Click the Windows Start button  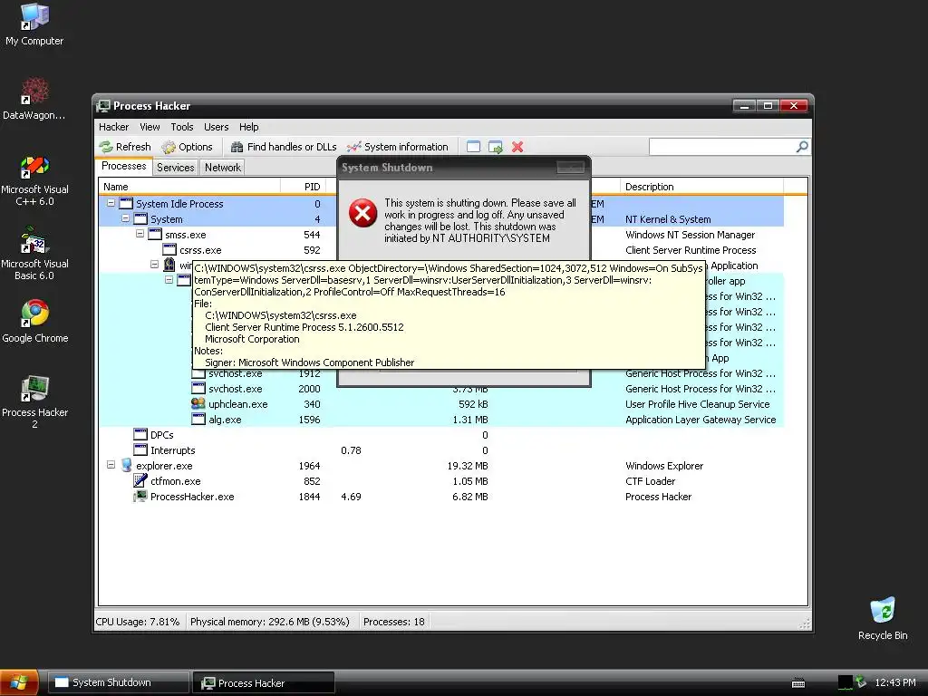coord(19,682)
